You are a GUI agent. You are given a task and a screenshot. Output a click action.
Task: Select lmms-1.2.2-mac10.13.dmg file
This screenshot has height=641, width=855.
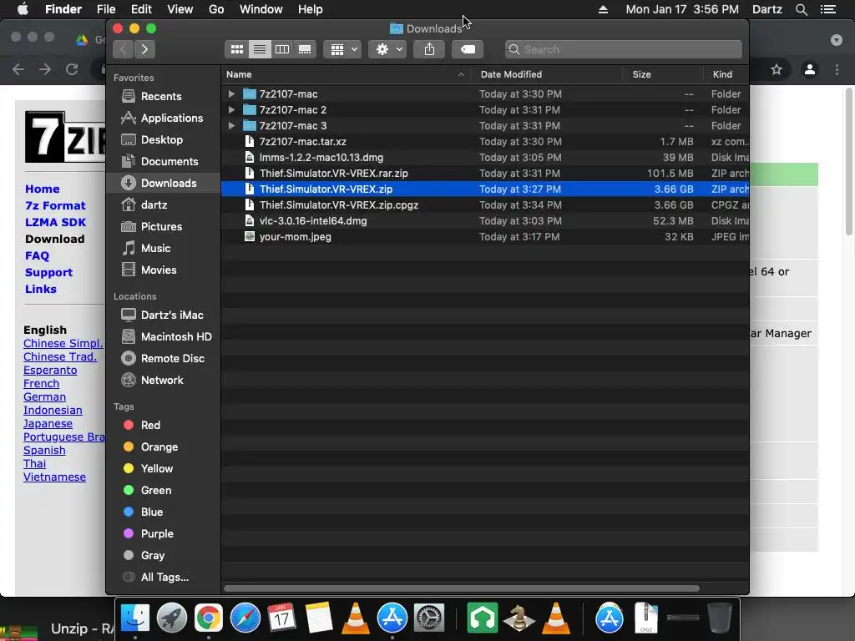click(485, 157)
